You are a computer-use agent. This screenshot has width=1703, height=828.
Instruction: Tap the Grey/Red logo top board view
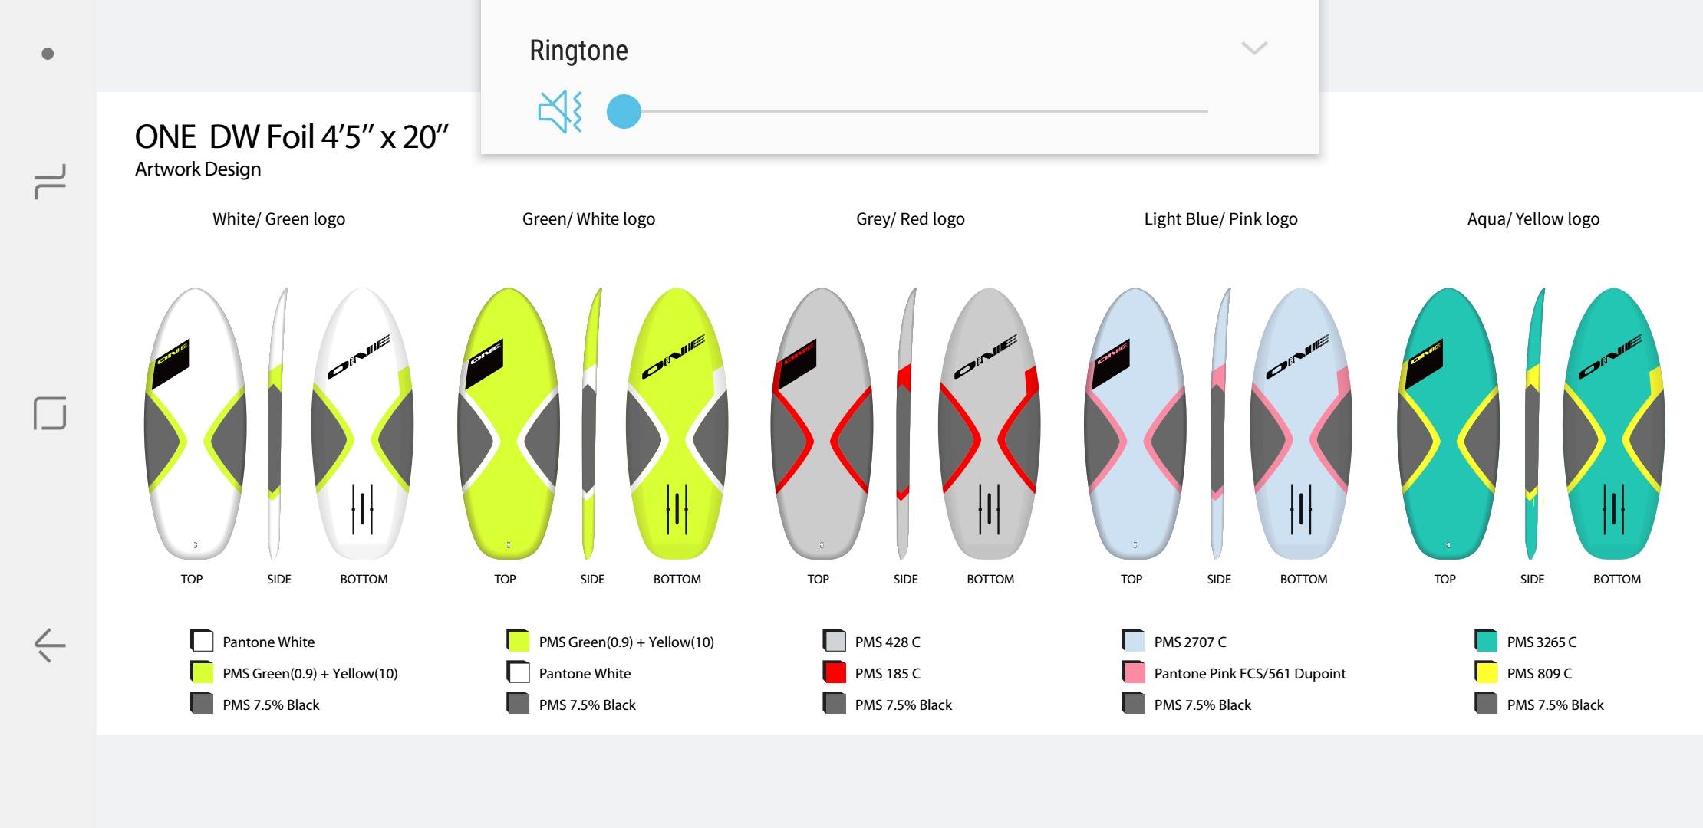pos(821,423)
